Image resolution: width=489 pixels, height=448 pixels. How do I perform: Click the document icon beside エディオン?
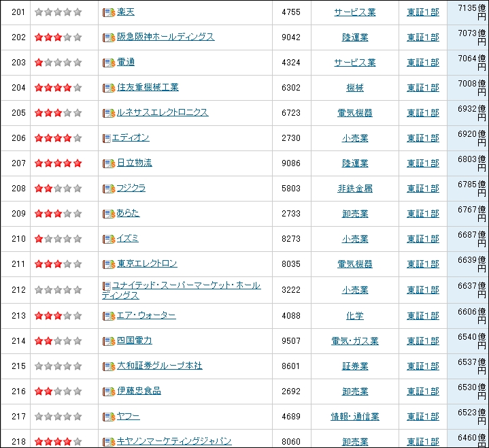click(106, 138)
